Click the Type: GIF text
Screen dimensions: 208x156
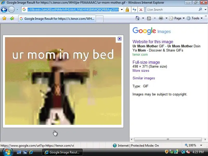(x=140, y=86)
